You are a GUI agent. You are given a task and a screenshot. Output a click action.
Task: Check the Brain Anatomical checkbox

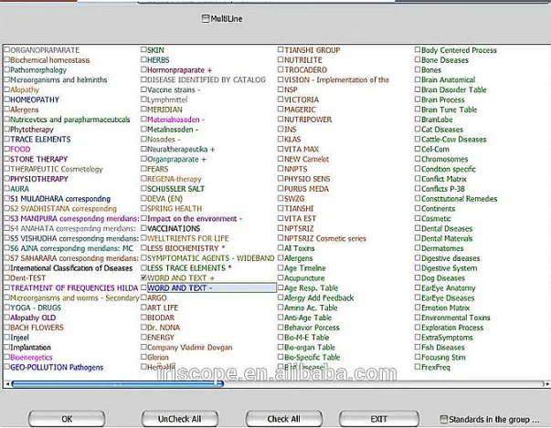point(417,80)
